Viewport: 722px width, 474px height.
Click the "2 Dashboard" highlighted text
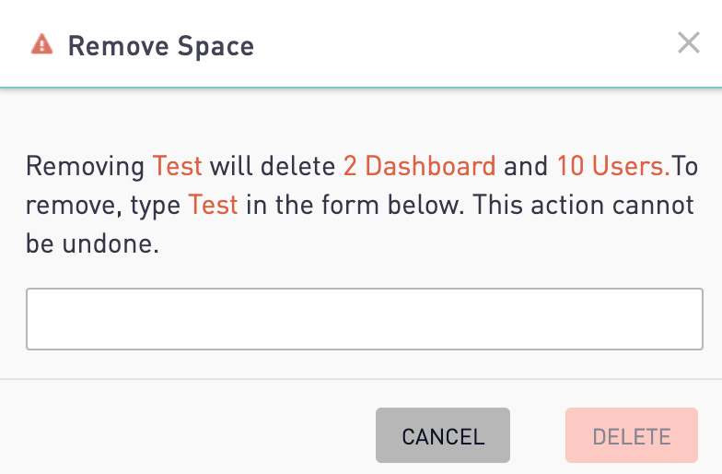tap(419, 167)
